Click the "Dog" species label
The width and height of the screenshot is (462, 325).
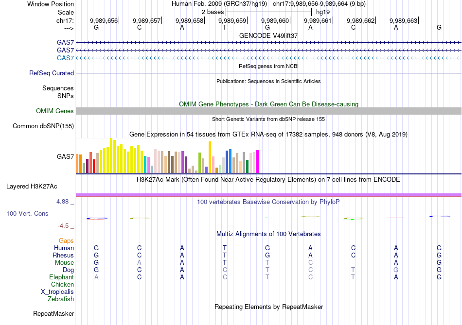(x=68, y=270)
